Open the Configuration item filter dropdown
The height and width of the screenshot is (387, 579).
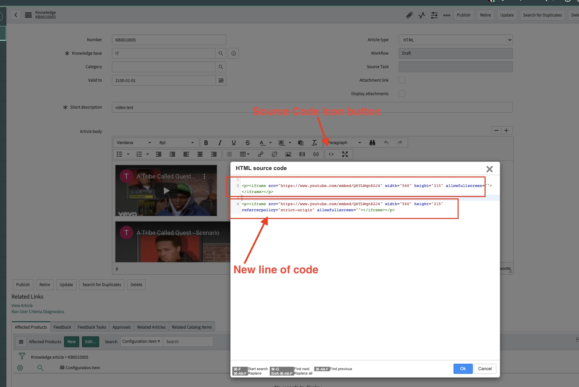point(141,341)
